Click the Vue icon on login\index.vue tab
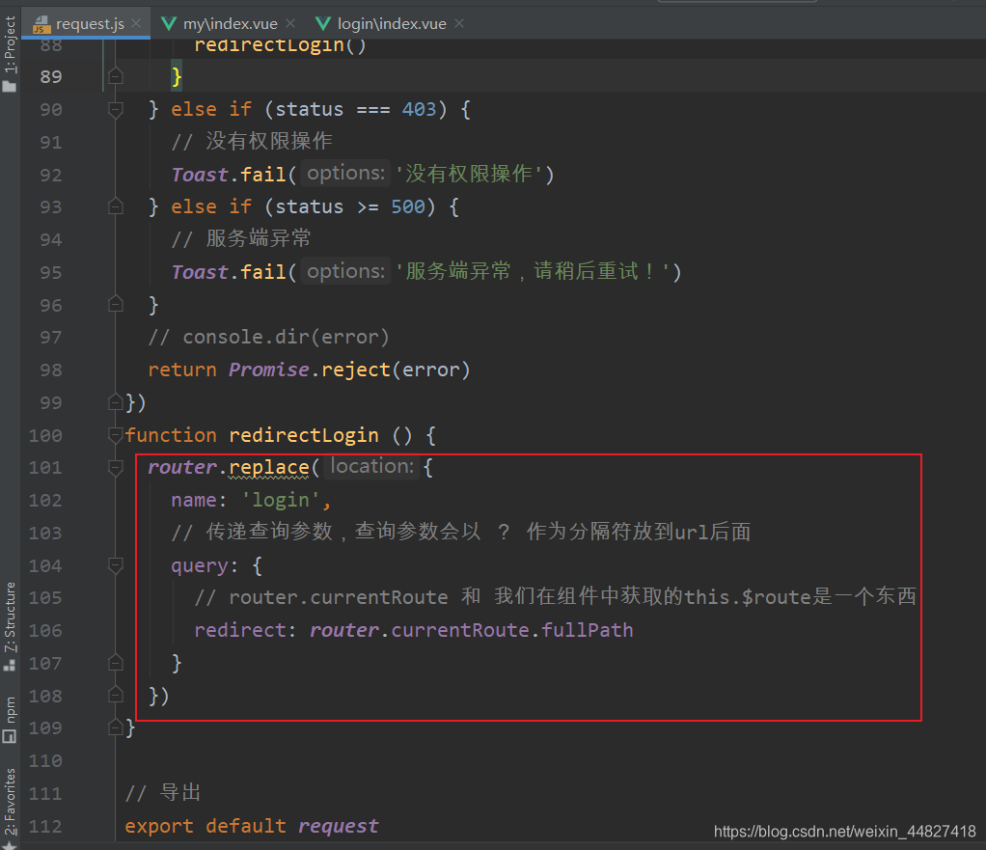The height and width of the screenshot is (850, 986). click(x=323, y=24)
